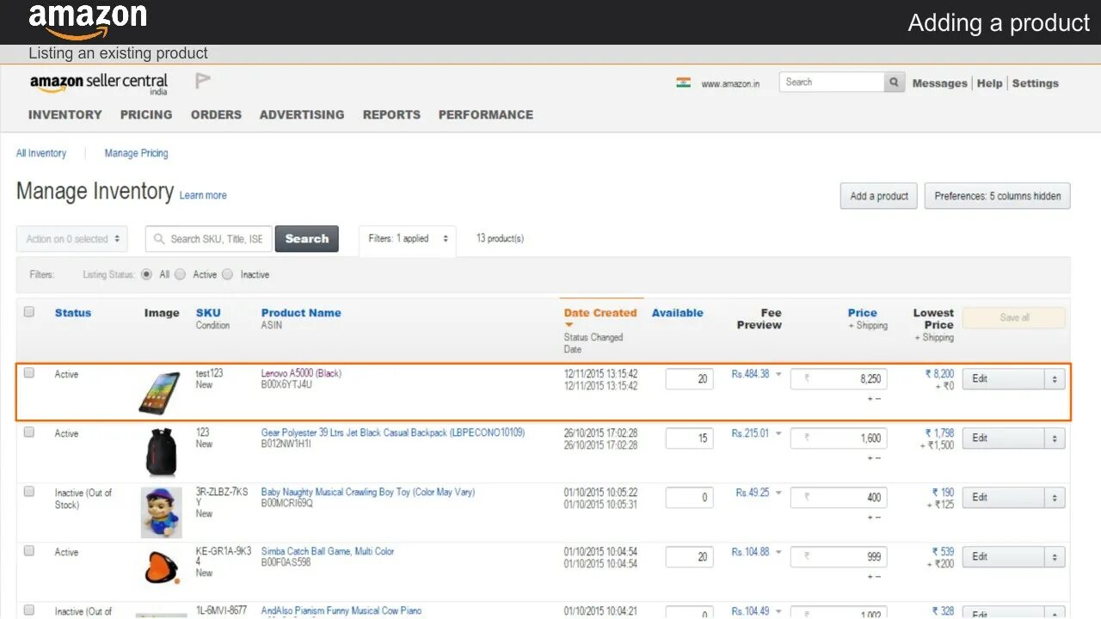
Task: Open the PERFORMANCE menu
Action: [486, 114]
